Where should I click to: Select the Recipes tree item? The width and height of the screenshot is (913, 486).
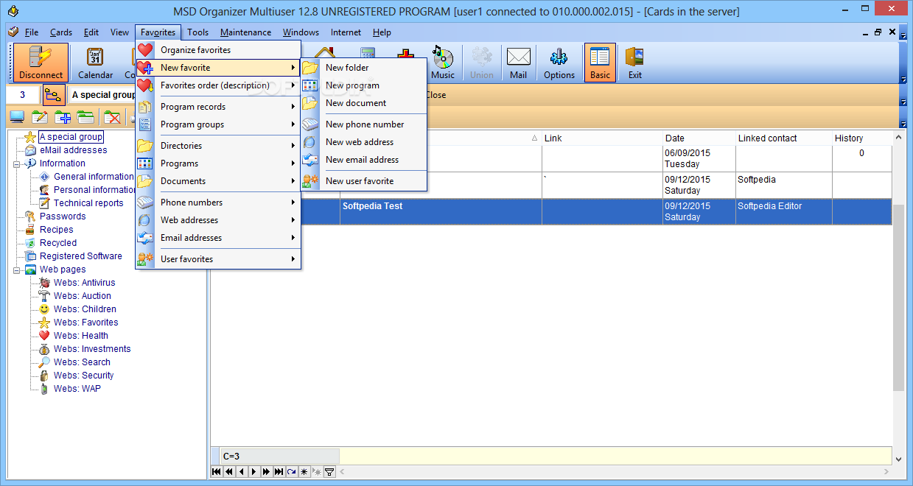pos(57,230)
